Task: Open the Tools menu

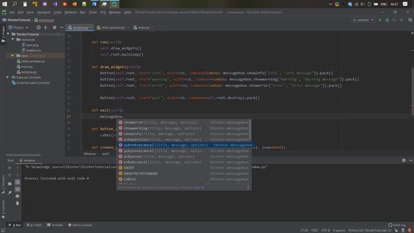Action: pos(93,12)
